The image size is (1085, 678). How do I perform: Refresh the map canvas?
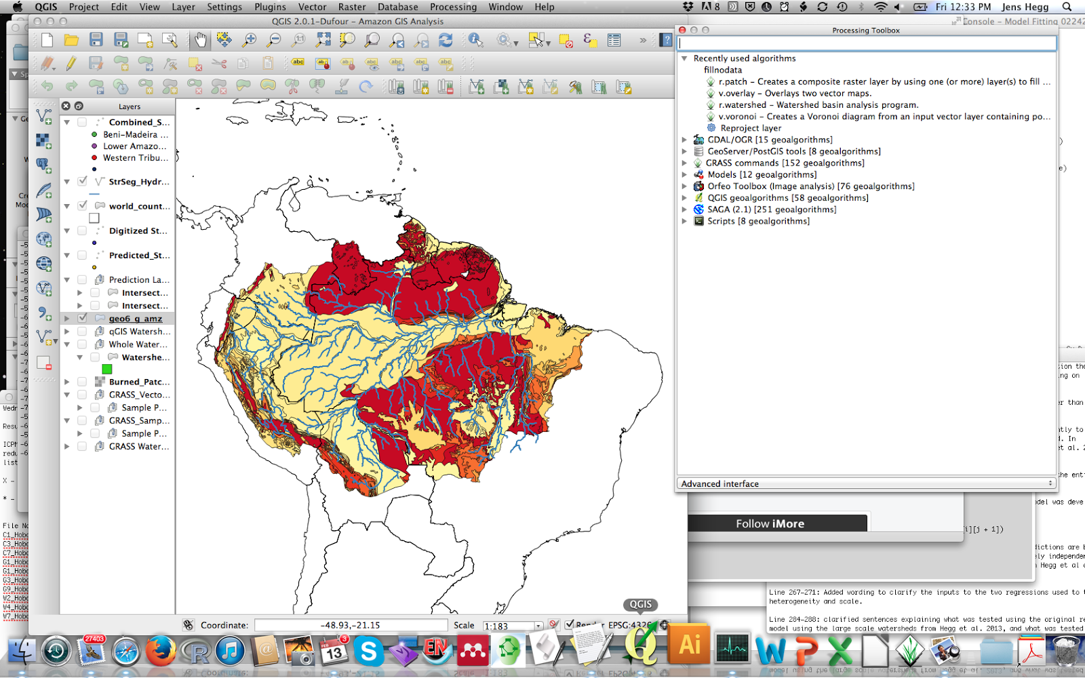click(446, 40)
